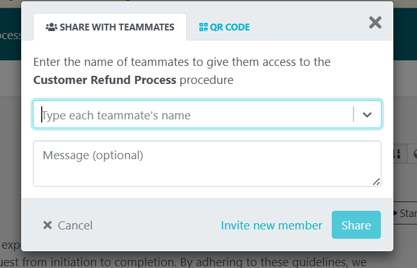The width and height of the screenshot is (417, 268).
Task: Click the dimmed teal page header behind dialog
Action: (11, 35)
